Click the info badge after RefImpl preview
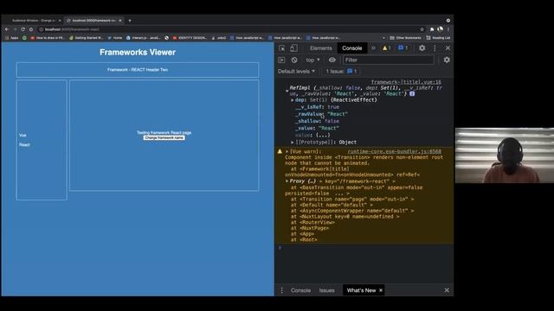The width and height of the screenshot is (554, 311). pyautogui.click(x=412, y=94)
